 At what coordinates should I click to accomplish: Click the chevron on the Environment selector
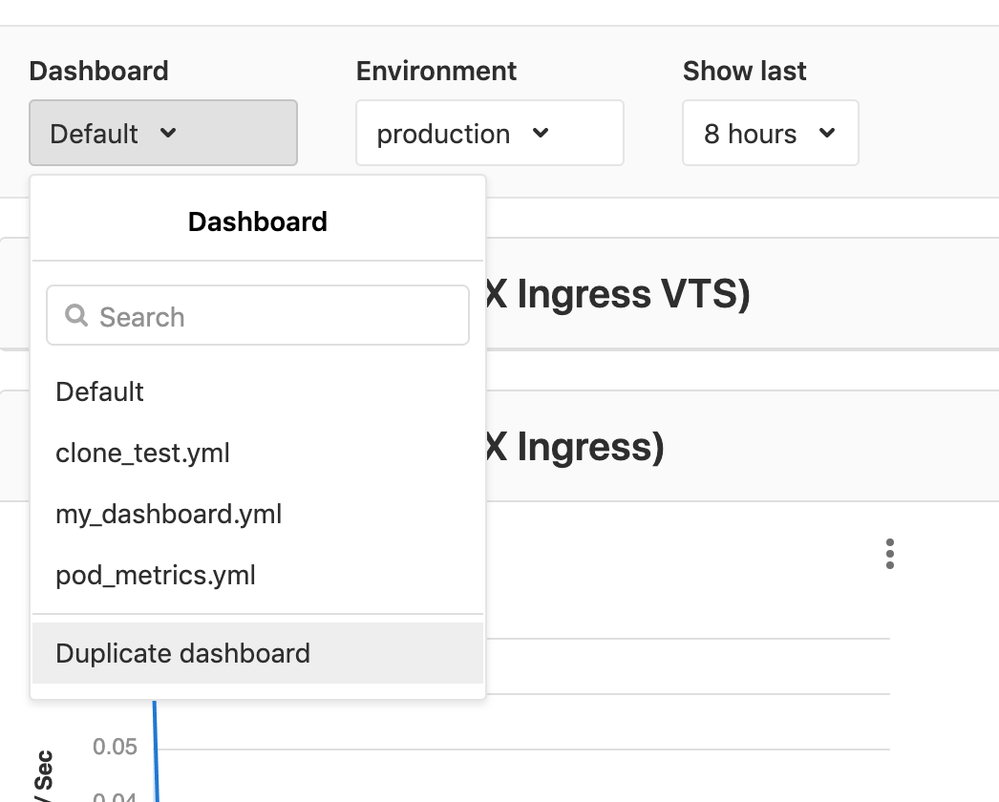coord(542,135)
